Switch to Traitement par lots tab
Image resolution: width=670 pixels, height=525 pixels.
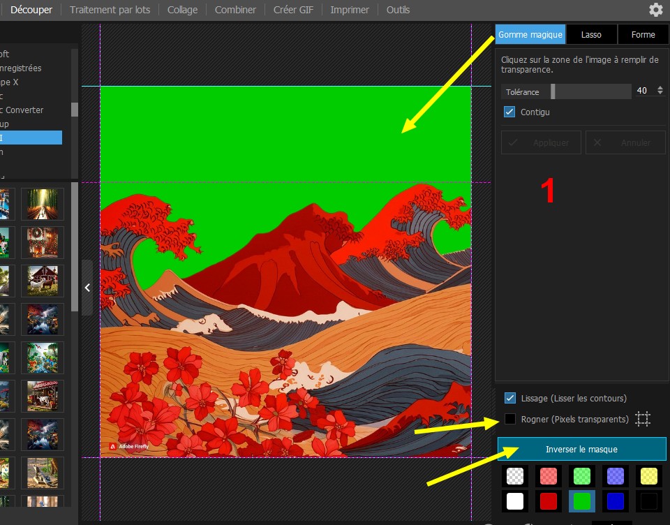[110, 10]
